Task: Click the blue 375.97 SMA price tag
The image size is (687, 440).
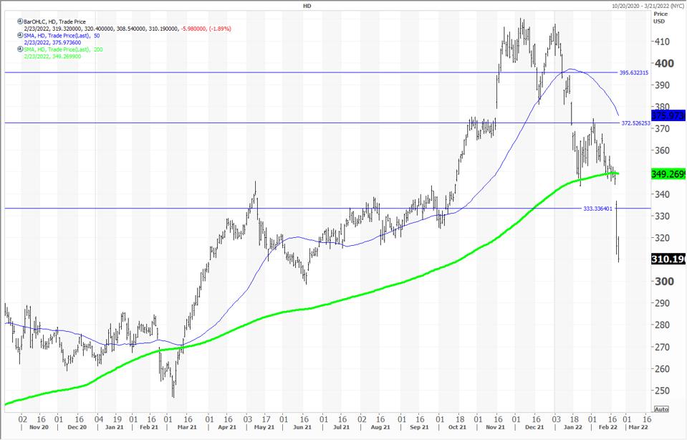Action: coord(668,115)
